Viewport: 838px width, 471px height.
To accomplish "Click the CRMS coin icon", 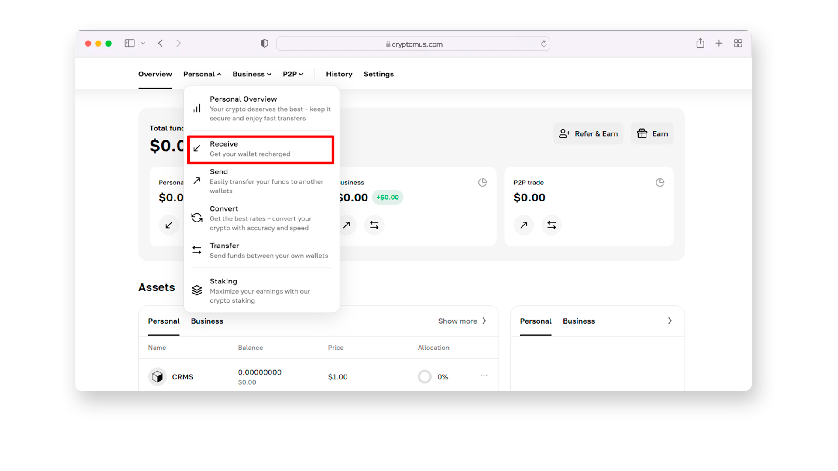I will (158, 377).
